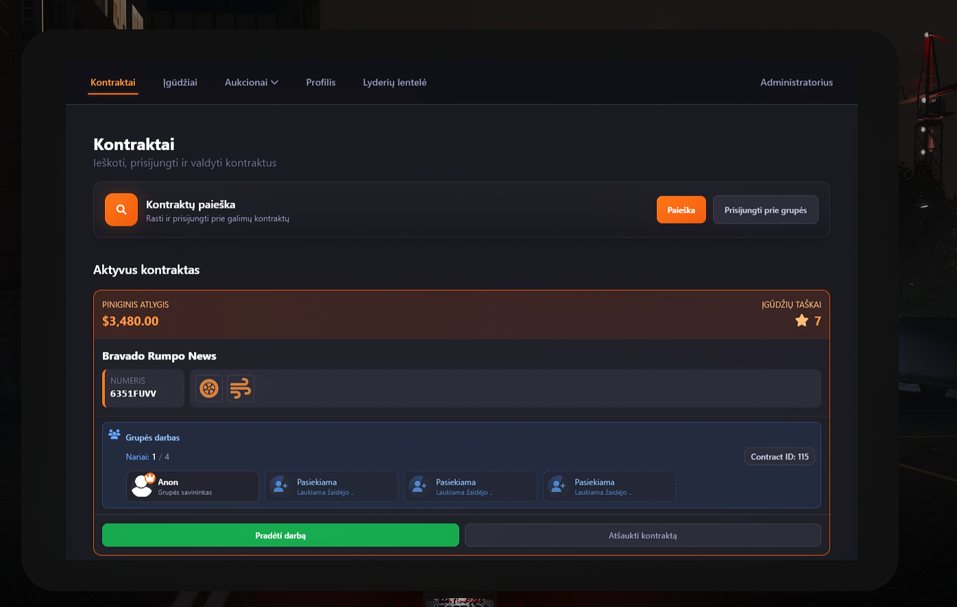Viewport: 957px width, 607px height.
Task: Click the second add-player icon slot
Action: point(419,486)
